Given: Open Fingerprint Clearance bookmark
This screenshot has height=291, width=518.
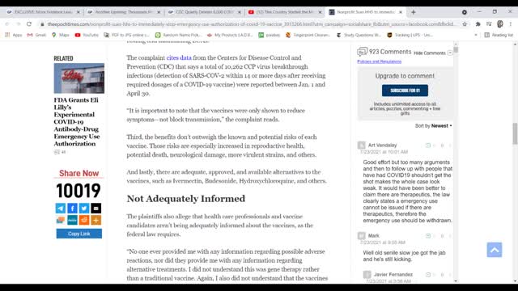Looking at the screenshot, I should coord(308,35).
